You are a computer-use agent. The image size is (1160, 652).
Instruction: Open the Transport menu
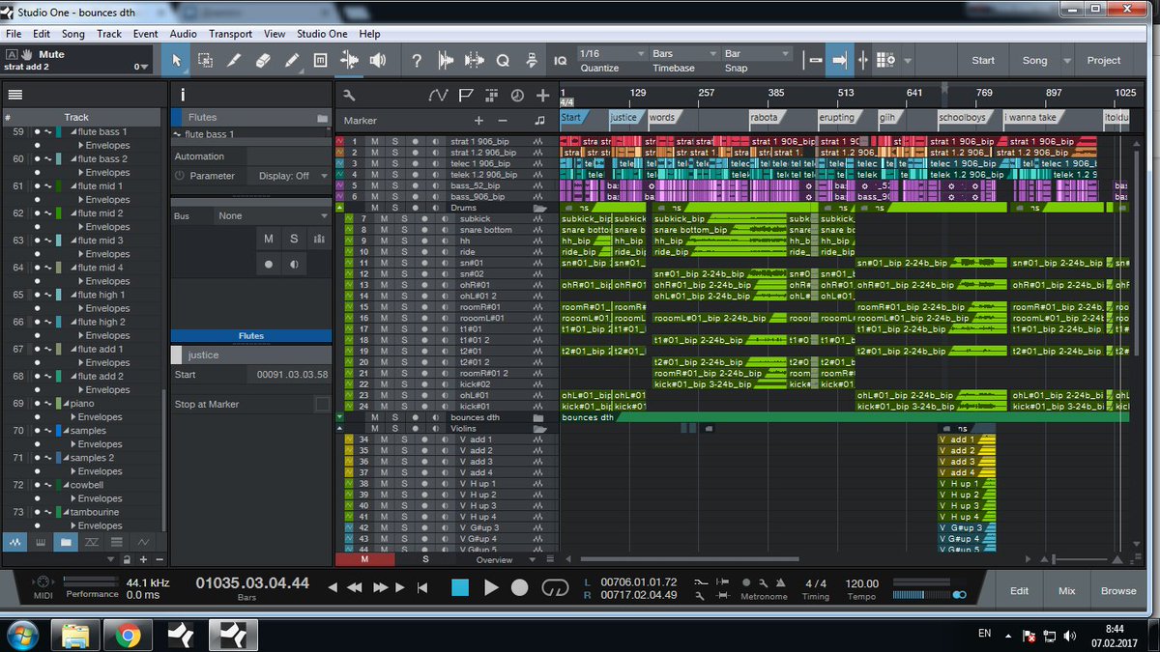[230, 34]
